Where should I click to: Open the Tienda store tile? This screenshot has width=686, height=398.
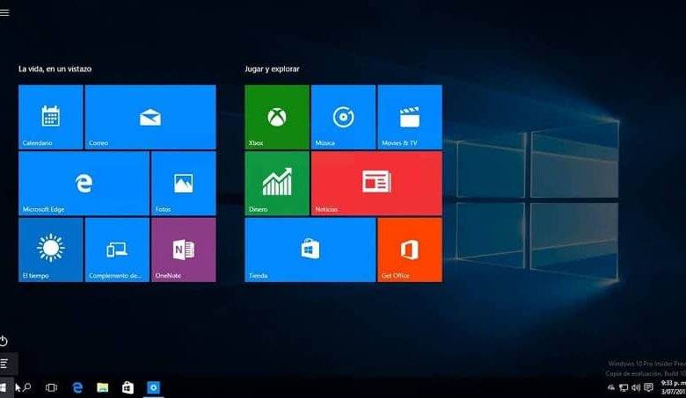pyautogui.click(x=310, y=250)
